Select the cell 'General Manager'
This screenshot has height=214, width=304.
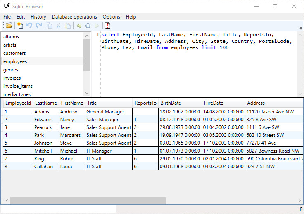coord(109,112)
